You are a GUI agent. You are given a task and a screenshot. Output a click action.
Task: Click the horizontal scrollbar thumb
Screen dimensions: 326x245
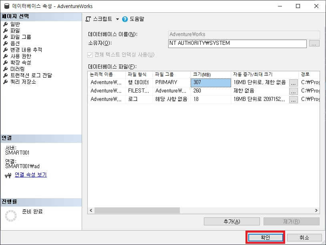(137, 210)
